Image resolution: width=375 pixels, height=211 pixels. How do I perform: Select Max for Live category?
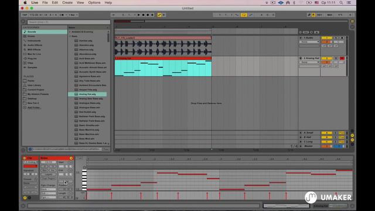coord(45,54)
